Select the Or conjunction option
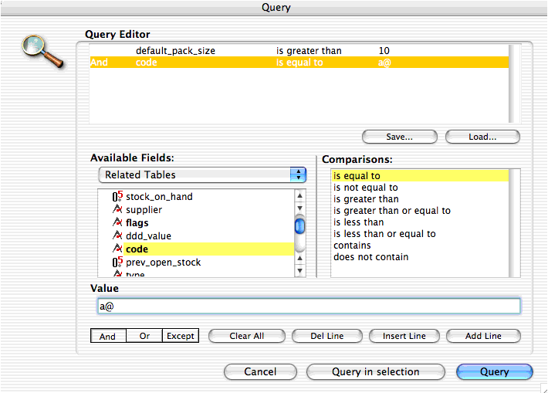This screenshot has width=548, height=393. click(144, 336)
